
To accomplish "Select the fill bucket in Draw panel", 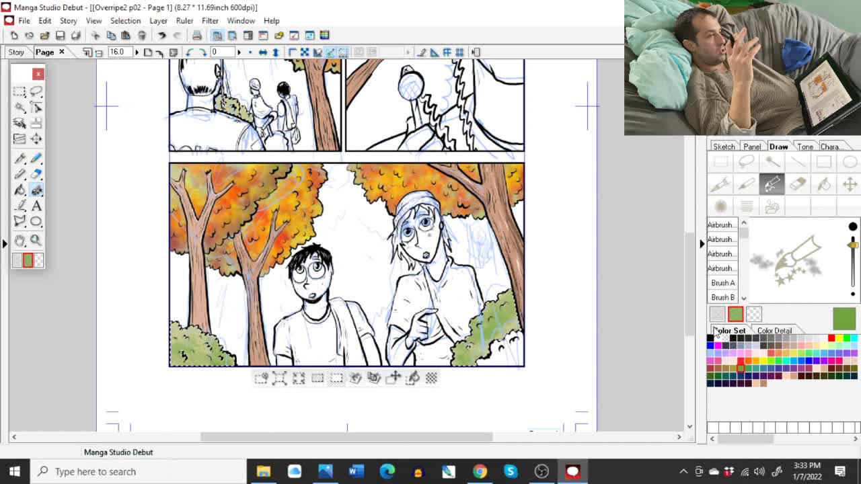I will coord(824,184).
